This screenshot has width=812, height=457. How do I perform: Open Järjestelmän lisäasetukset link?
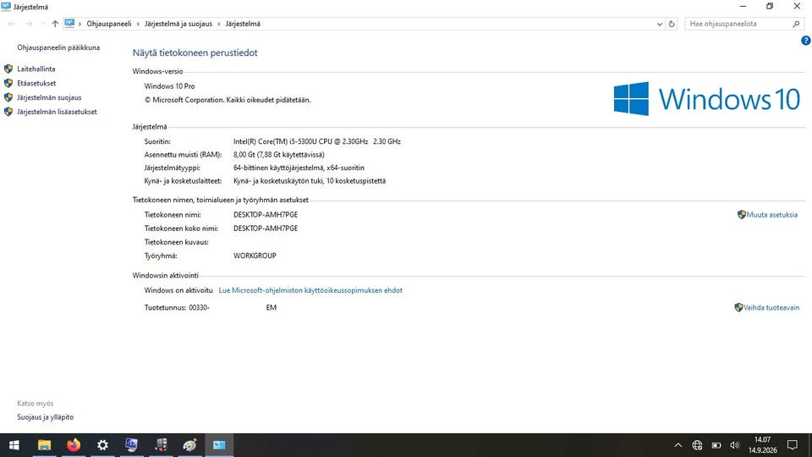pyautogui.click(x=57, y=112)
